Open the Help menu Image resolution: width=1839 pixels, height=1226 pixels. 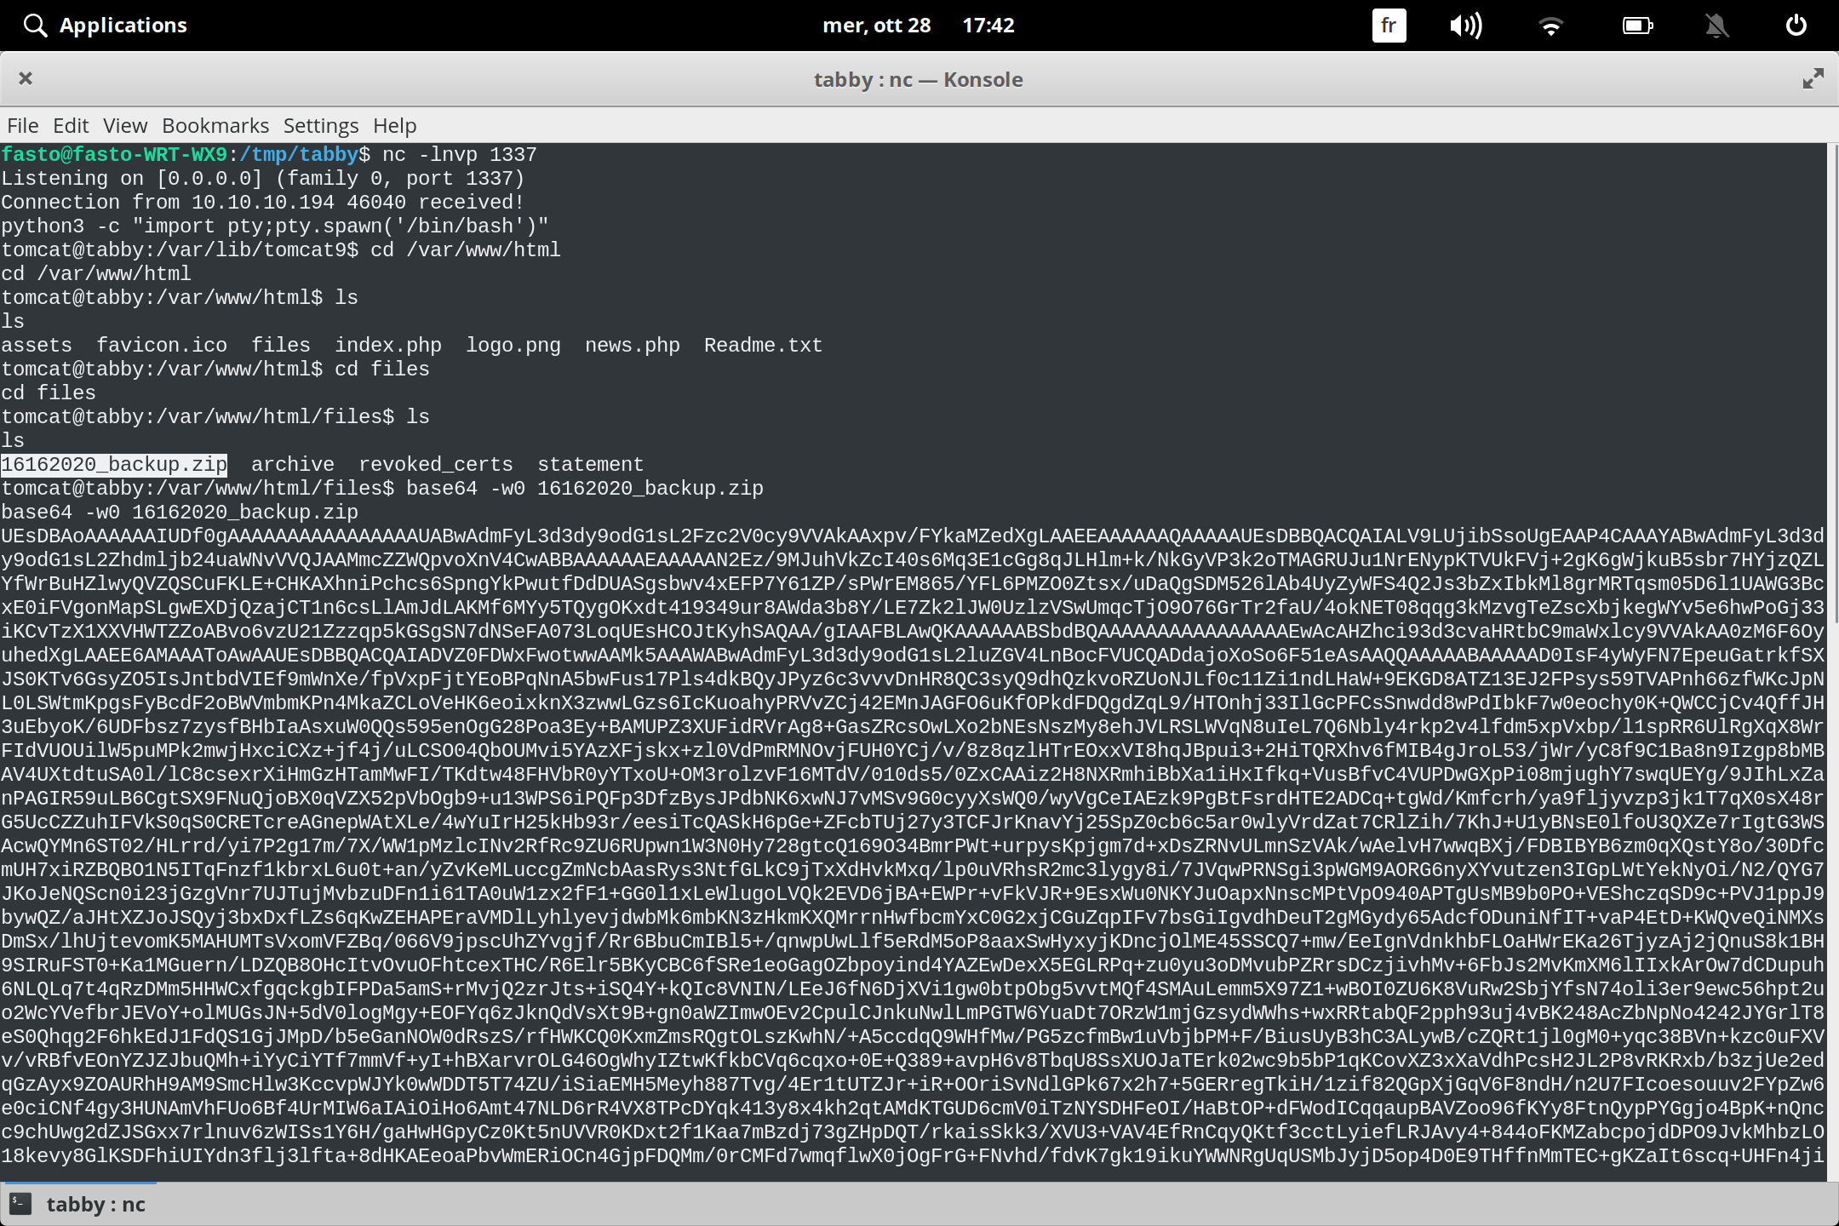(394, 125)
